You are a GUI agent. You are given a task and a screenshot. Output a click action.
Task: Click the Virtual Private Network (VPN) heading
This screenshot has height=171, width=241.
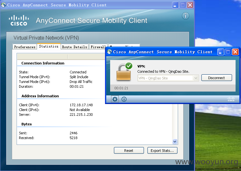(46, 38)
